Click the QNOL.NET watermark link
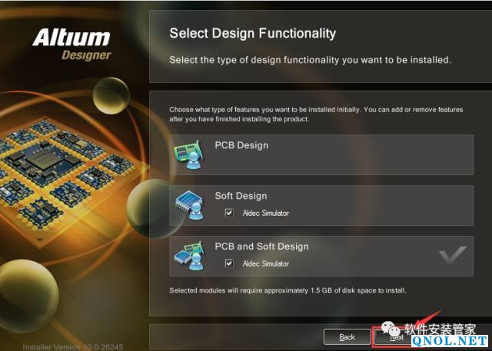Viewport: 492px width, 351px height. point(450,341)
